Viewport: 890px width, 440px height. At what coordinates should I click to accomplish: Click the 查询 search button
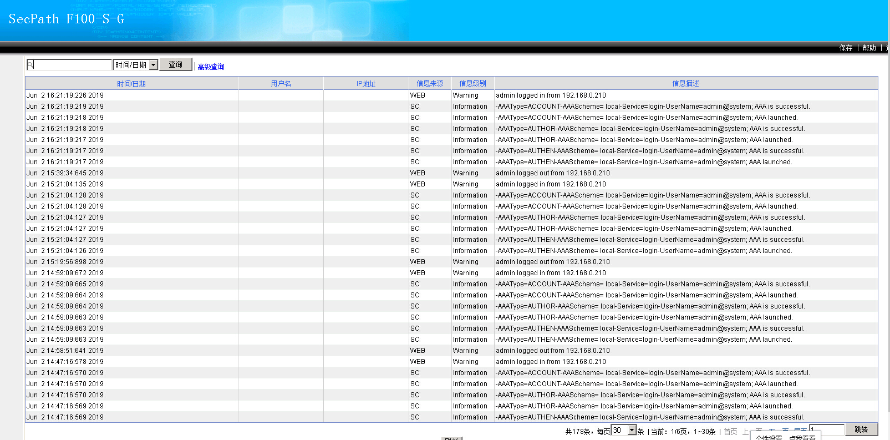click(176, 64)
